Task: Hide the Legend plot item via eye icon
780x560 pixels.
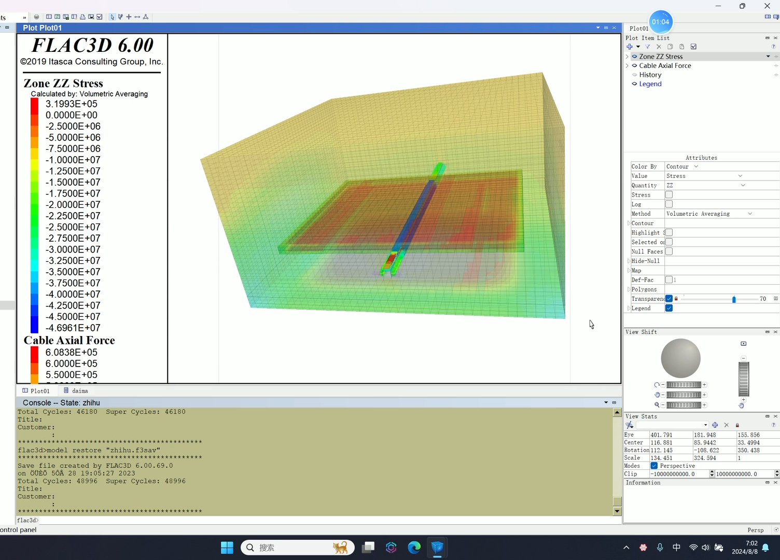Action: tap(634, 84)
